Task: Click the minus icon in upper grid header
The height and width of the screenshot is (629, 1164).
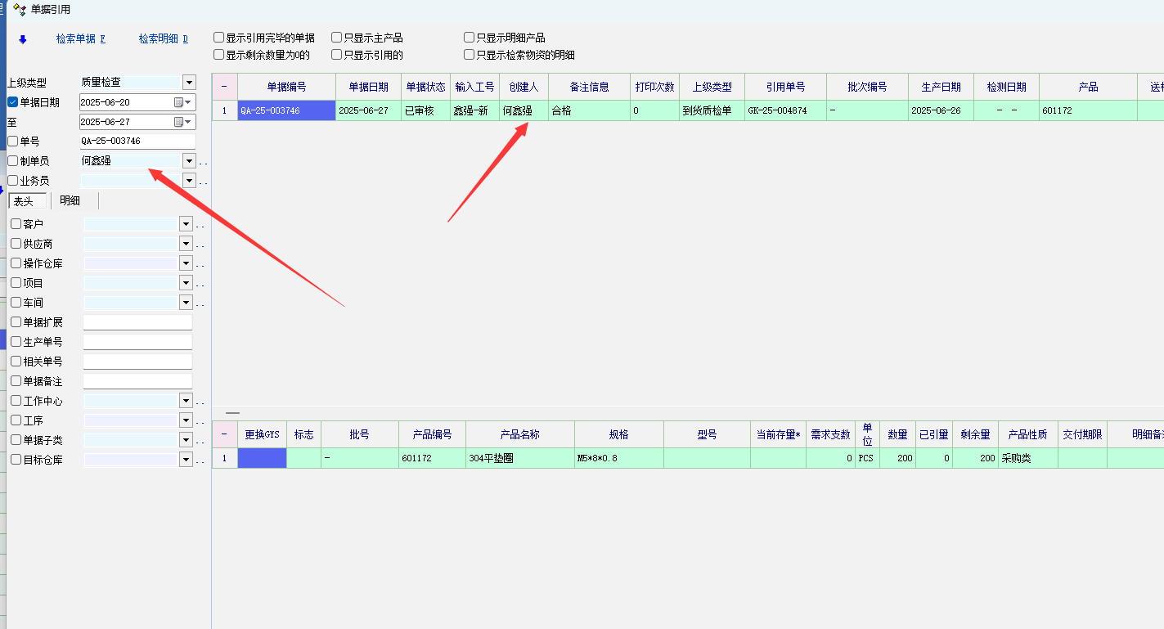Action: pyautogui.click(x=224, y=87)
